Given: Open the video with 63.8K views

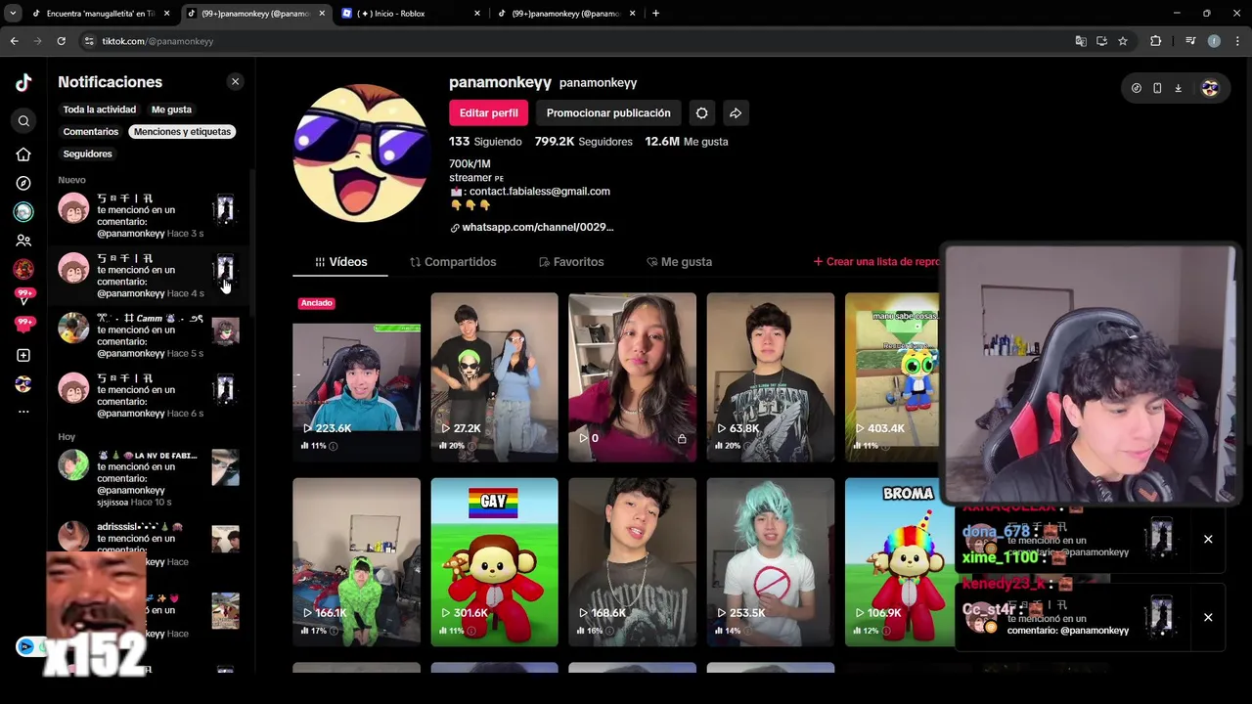Looking at the screenshot, I should (771, 377).
